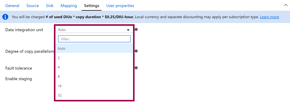Select the Settings tab
290x104 pixels.
tap(92, 6)
